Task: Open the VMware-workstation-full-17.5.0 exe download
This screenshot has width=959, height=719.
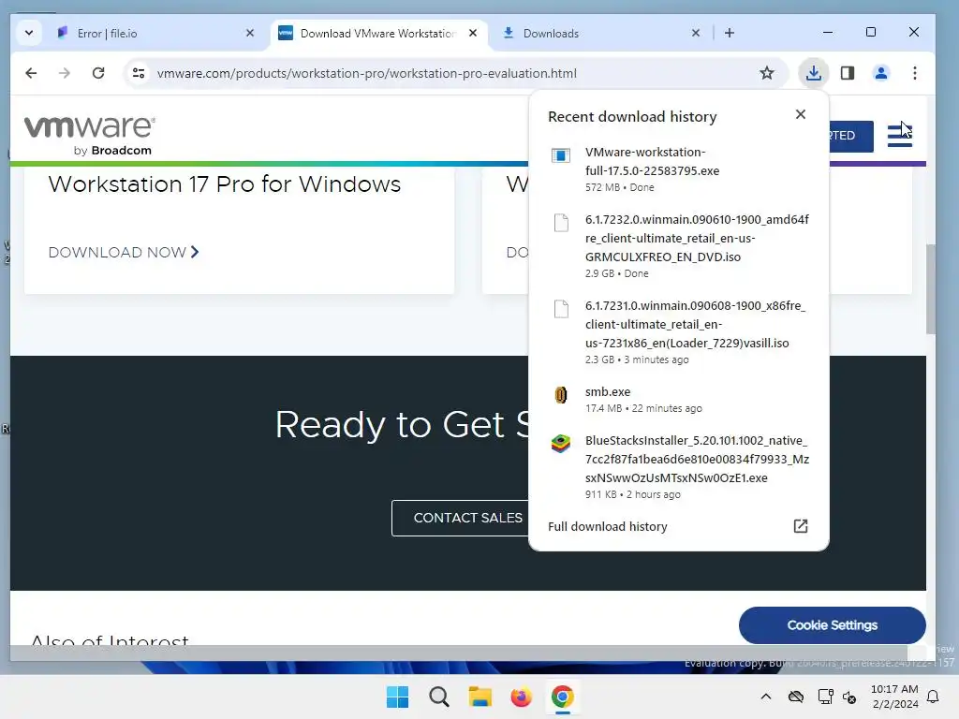Action: click(679, 169)
